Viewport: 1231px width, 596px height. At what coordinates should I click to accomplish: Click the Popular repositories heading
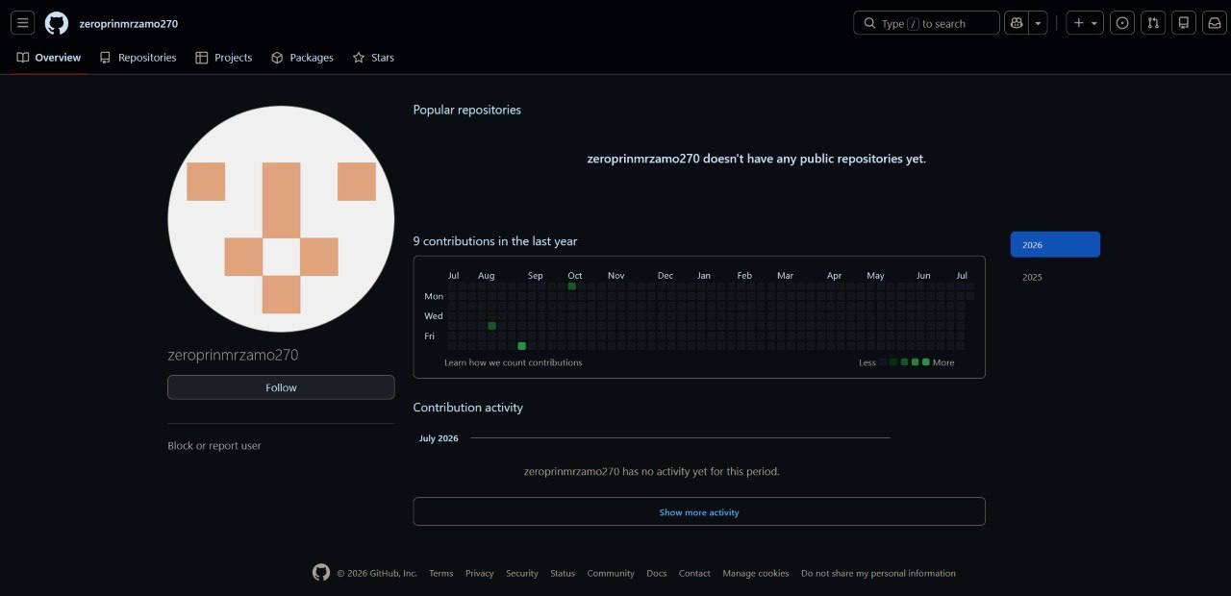click(467, 110)
